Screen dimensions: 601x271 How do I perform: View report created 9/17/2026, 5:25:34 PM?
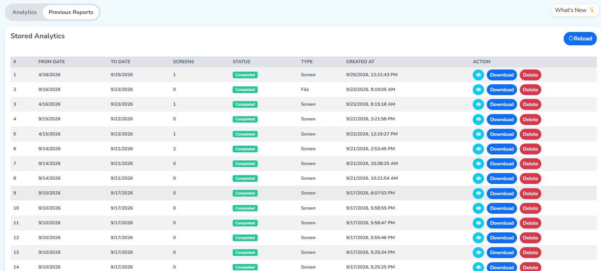pos(478,252)
